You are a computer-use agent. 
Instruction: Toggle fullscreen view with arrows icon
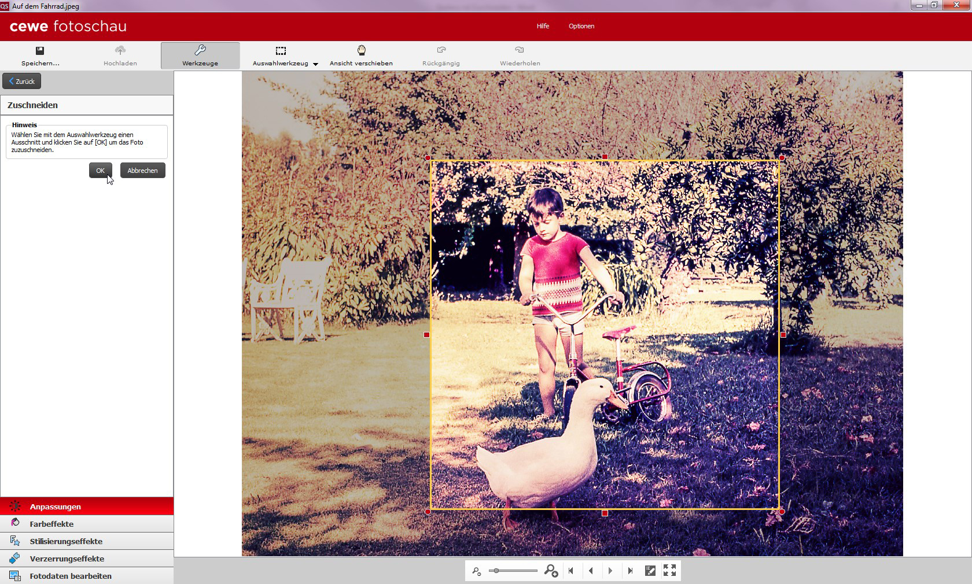670,571
